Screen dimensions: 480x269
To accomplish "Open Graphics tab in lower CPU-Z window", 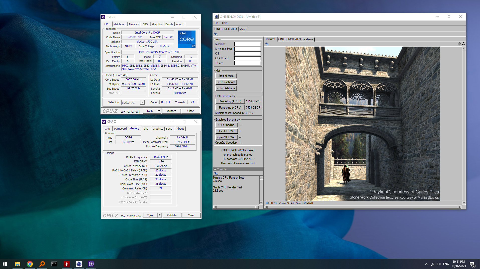I will pos(158,129).
